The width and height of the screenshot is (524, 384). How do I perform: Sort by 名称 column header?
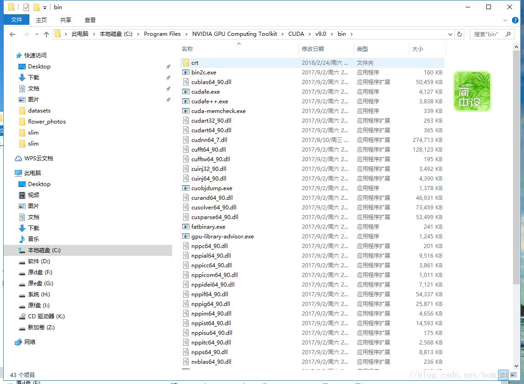point(187,49)
